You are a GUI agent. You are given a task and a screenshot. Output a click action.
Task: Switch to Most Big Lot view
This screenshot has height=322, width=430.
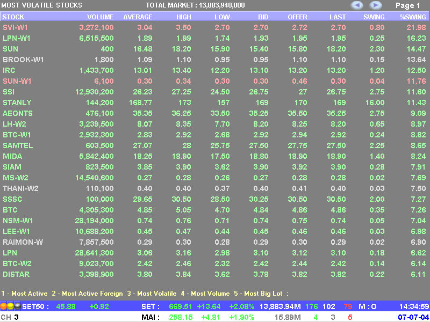point(258,294)
